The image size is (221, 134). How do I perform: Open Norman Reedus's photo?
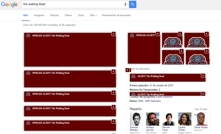(136, 119)
